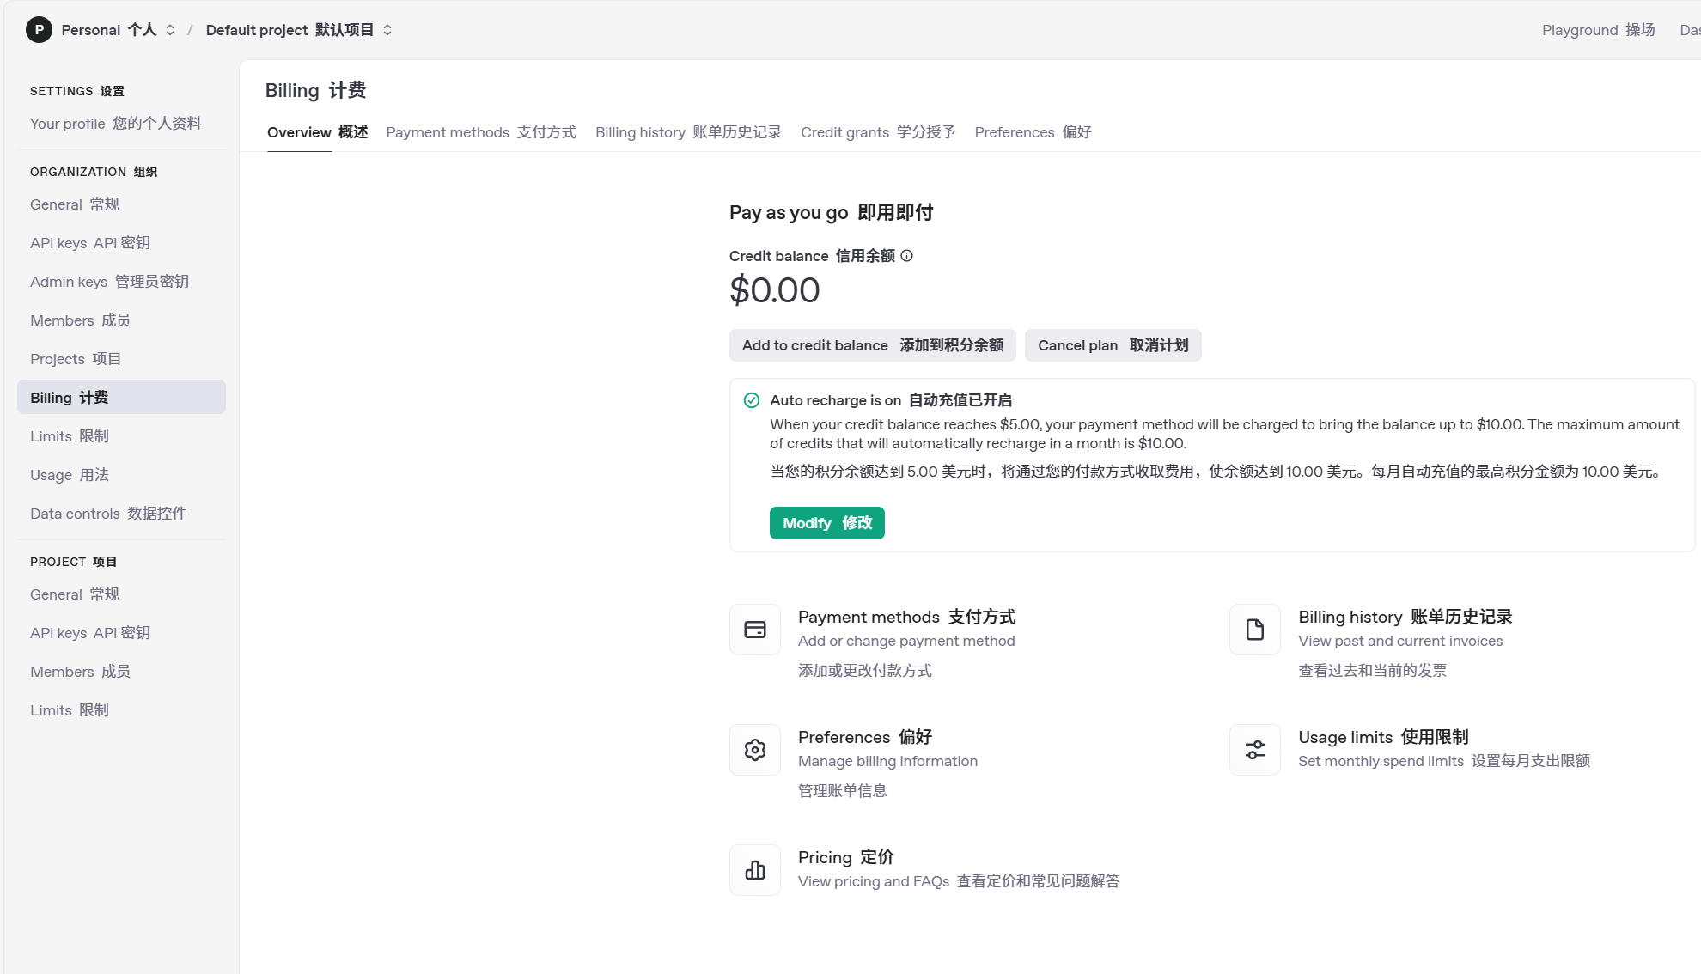Click the Preferences gear icon tile
Screen dimensions: 1701x974
coord(755,750)
